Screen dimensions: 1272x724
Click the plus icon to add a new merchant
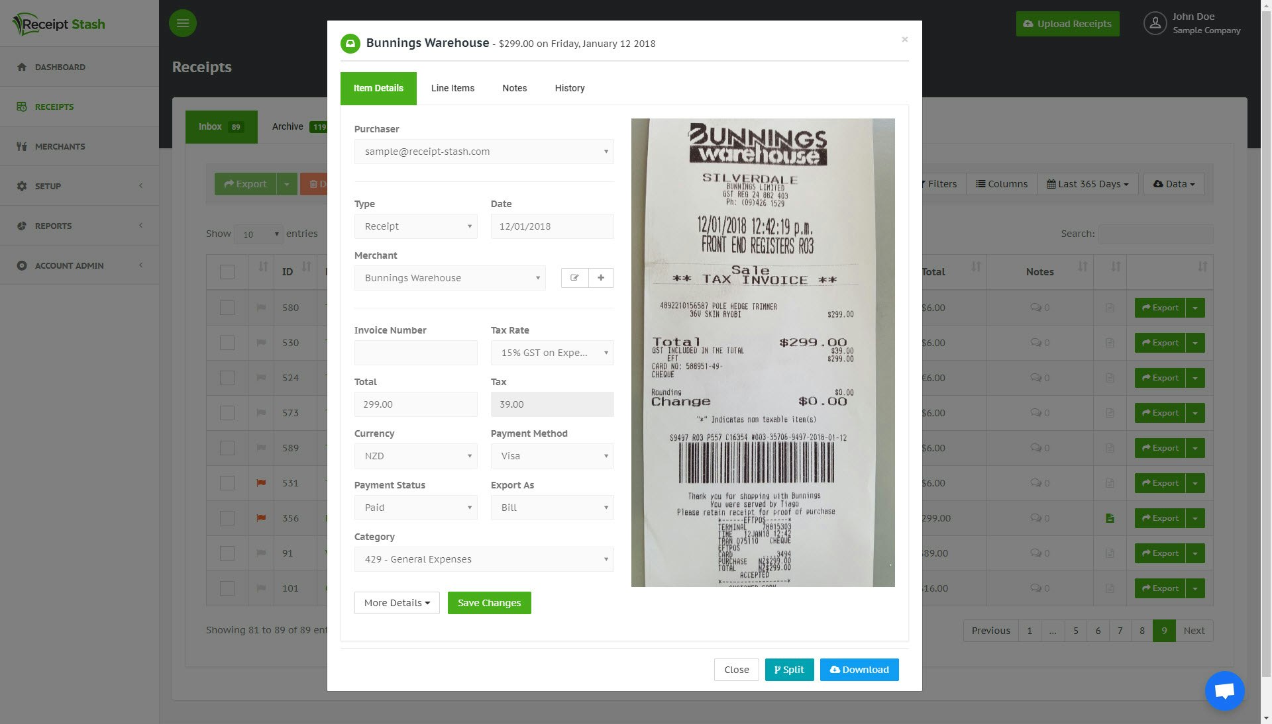pos(600,277)
